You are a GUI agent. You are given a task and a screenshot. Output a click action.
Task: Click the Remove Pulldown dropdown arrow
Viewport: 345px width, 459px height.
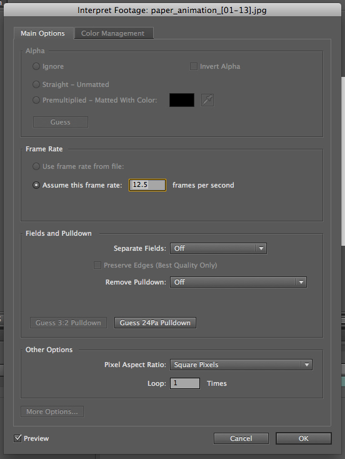pos(301,282)
